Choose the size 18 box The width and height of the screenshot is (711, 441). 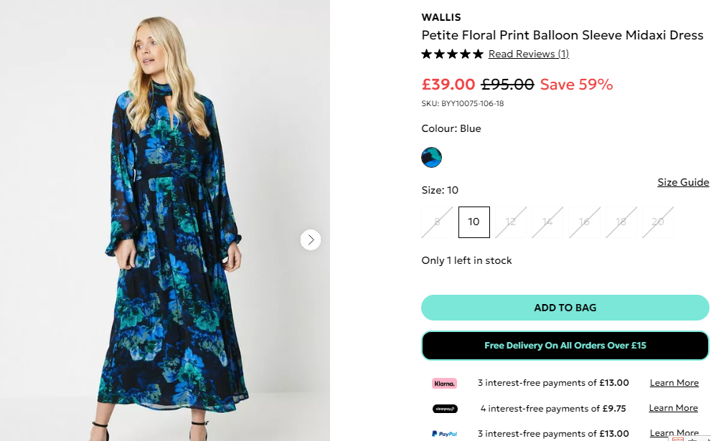click(621, 222)
